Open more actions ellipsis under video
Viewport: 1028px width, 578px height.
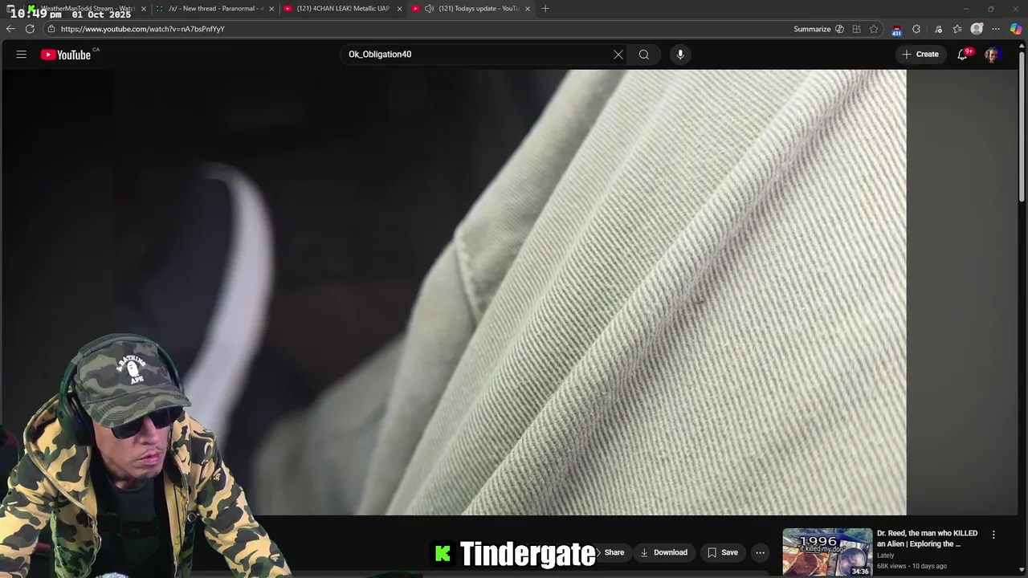coord(761,552)
